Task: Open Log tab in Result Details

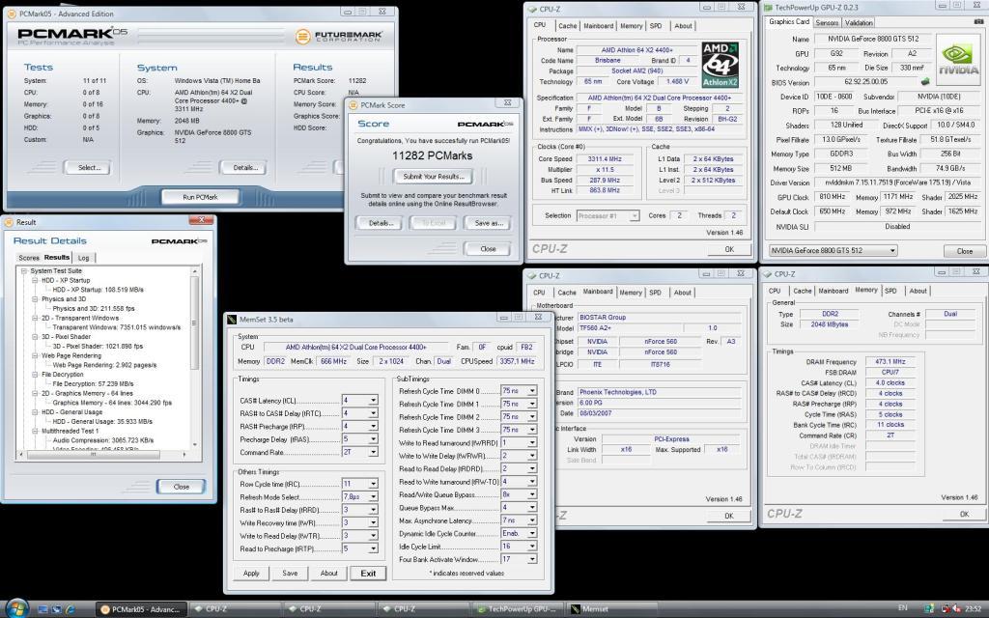Action: tap(83, 258)
